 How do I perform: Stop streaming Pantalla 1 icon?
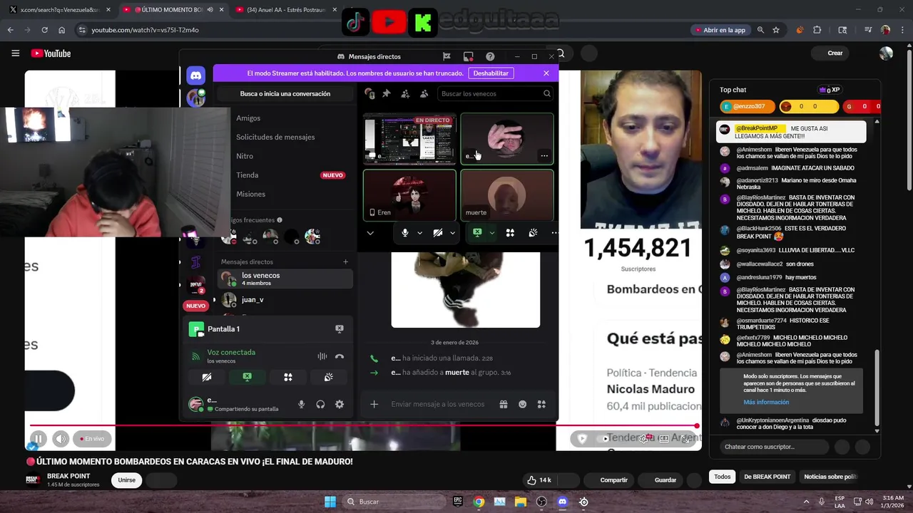(x=340, y=328)
